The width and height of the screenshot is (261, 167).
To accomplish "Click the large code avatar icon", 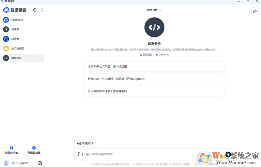I will (x=154, y=27).
